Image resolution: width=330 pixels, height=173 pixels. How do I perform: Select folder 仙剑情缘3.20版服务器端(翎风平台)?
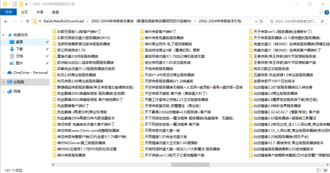pos(279,137)
